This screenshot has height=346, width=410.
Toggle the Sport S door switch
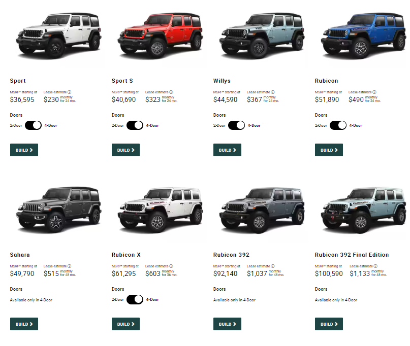[x=135, y=125]
